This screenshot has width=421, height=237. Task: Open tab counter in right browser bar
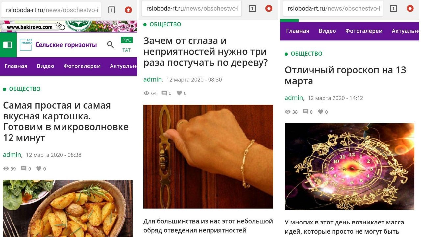tap(393, 9)
